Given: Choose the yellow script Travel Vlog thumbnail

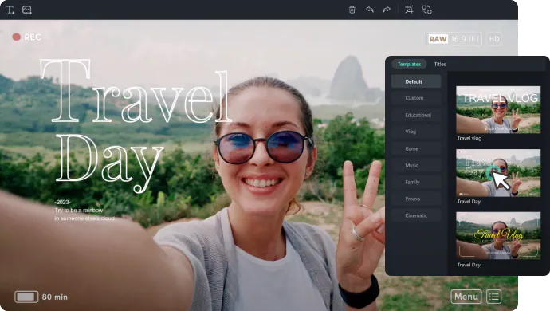Looking at the screenshot, I should [498, 235].
